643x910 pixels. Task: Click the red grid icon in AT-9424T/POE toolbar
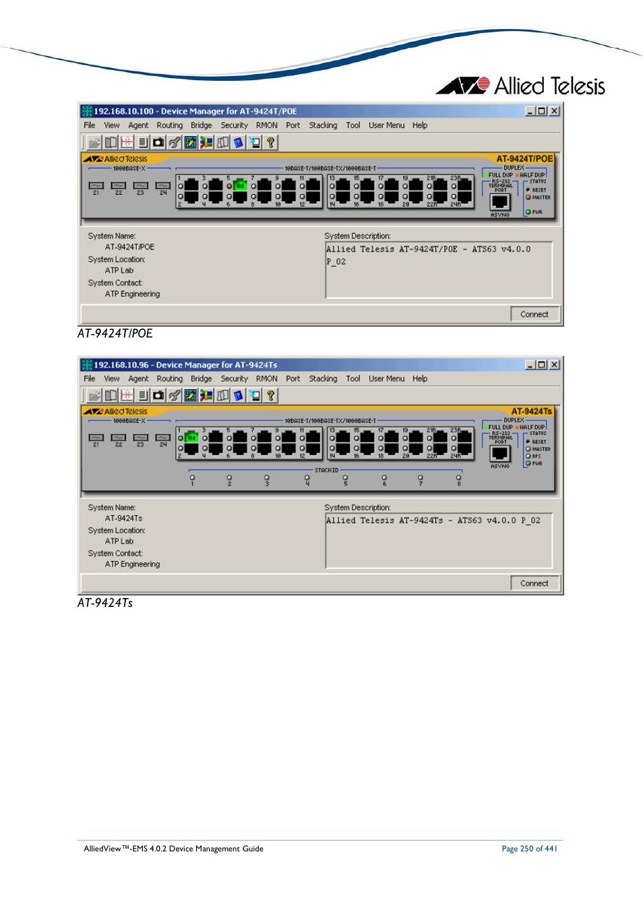coord(127,142)
